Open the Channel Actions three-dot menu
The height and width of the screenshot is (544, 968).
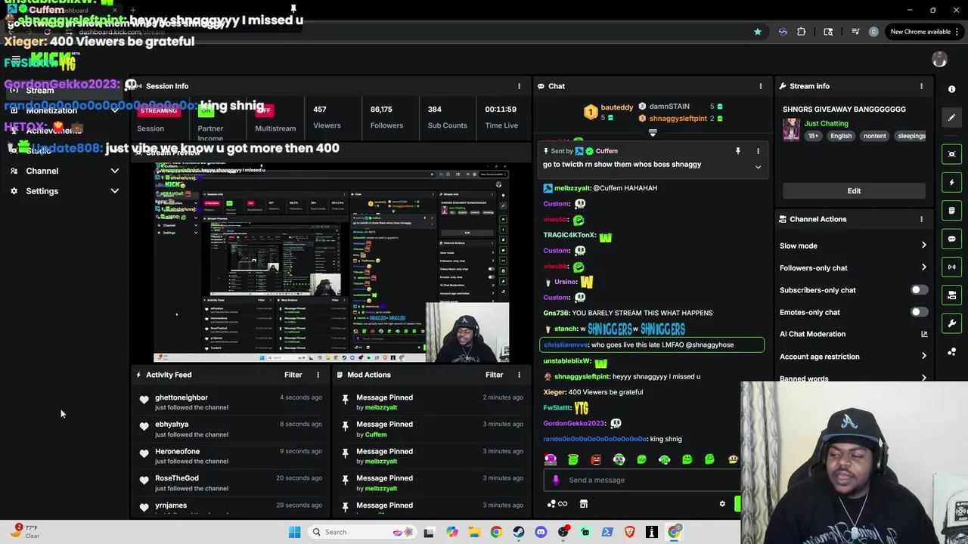(x=921, y=219)
